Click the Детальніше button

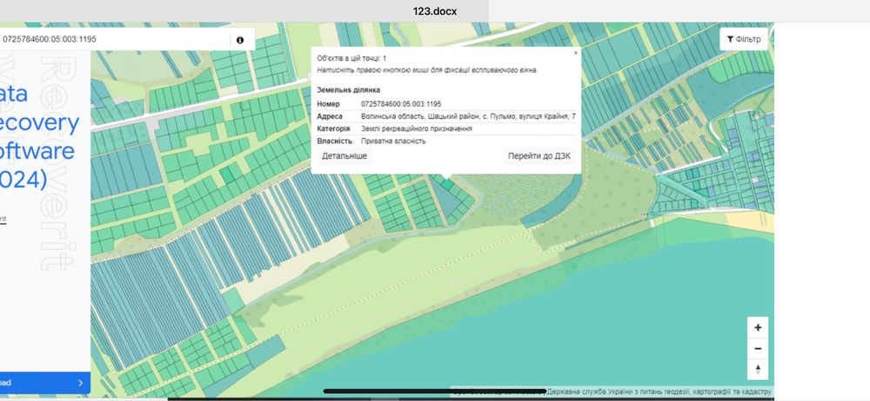[344, 156]
